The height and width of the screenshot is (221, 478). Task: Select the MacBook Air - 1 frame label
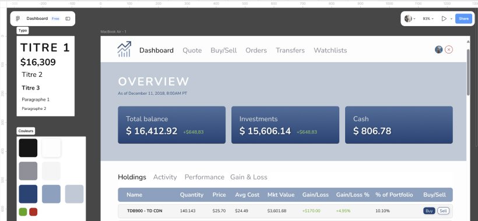[114, 31]
